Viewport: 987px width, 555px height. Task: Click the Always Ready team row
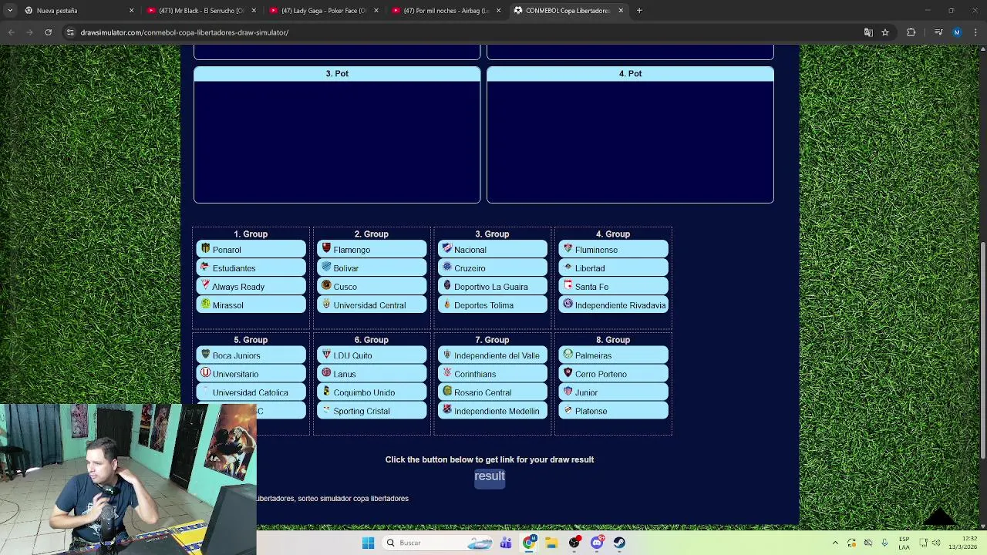[x=251, y=287]
